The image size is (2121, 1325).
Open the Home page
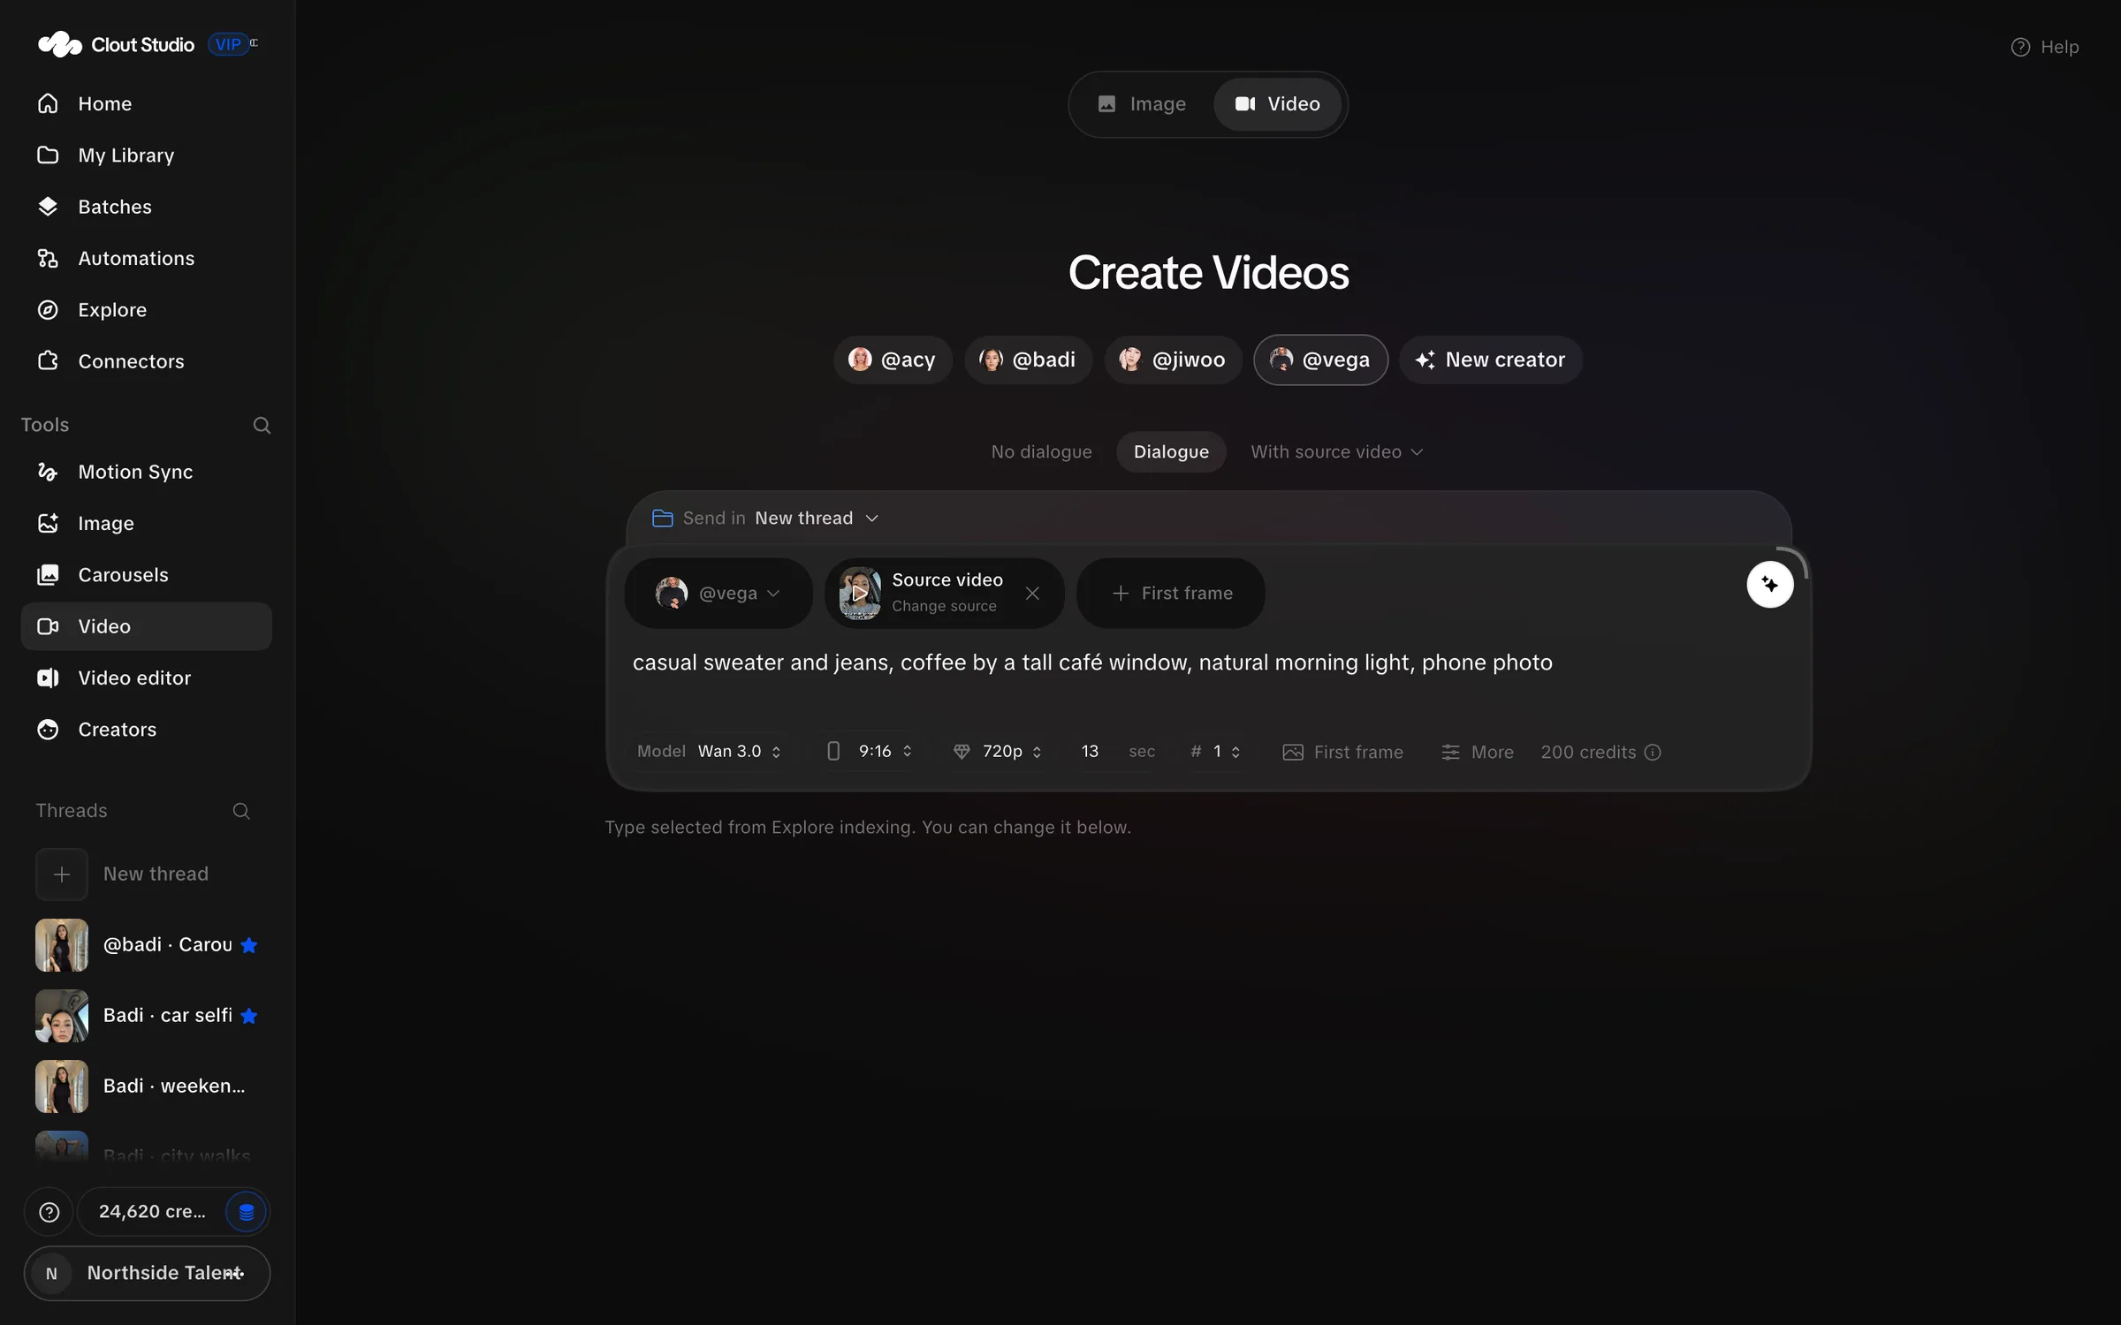pyautogui.click(x=146, y=103)
